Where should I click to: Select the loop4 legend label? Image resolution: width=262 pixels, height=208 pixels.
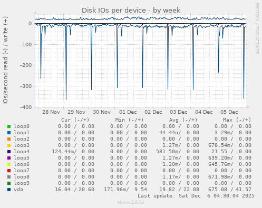click(x=22, y=152)
